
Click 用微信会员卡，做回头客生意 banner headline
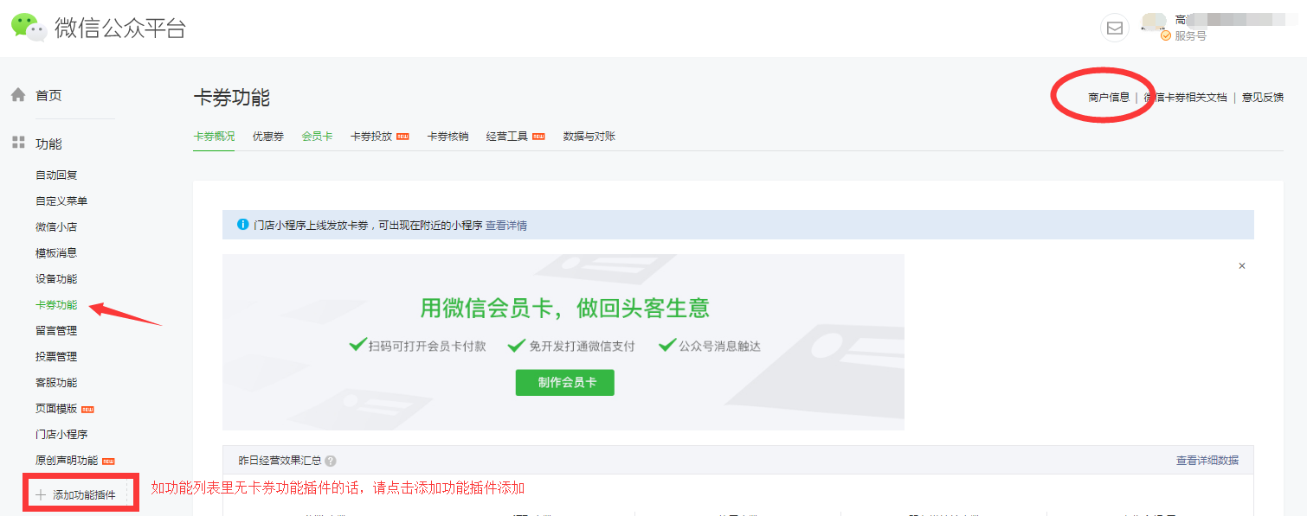point(564,308)
